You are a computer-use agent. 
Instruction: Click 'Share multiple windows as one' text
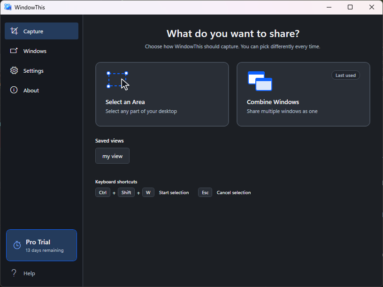coord(282,111)
